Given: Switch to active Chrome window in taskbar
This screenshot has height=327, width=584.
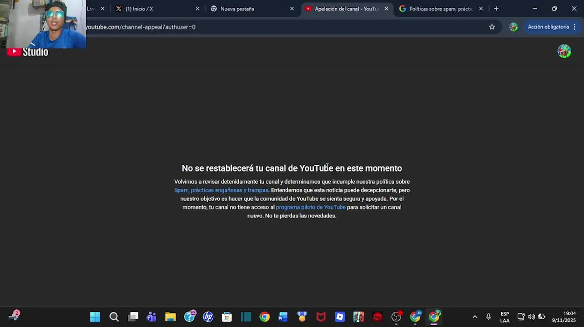Looking at the screenshot, I should pos(434,317).
